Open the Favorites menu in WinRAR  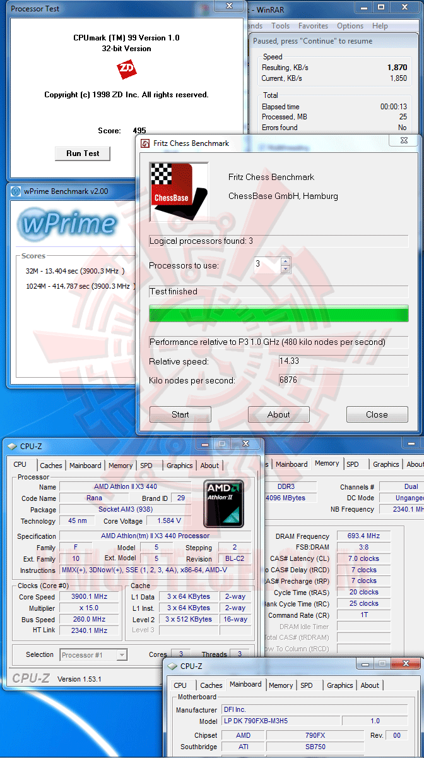click(x=314, y=26)
